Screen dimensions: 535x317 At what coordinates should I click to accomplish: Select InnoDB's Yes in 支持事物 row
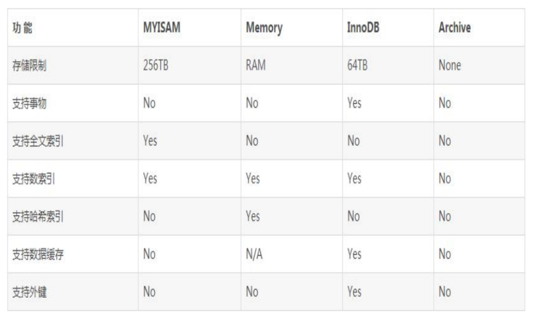coord(354,103)
